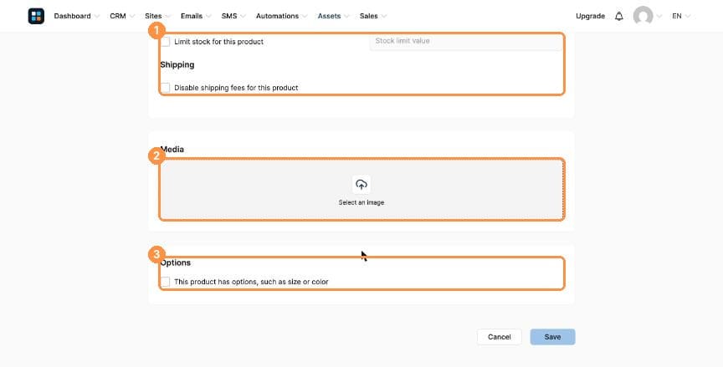Click the Media section heading
Viewport: 723px width, 367px height.
tap(172, 149)
